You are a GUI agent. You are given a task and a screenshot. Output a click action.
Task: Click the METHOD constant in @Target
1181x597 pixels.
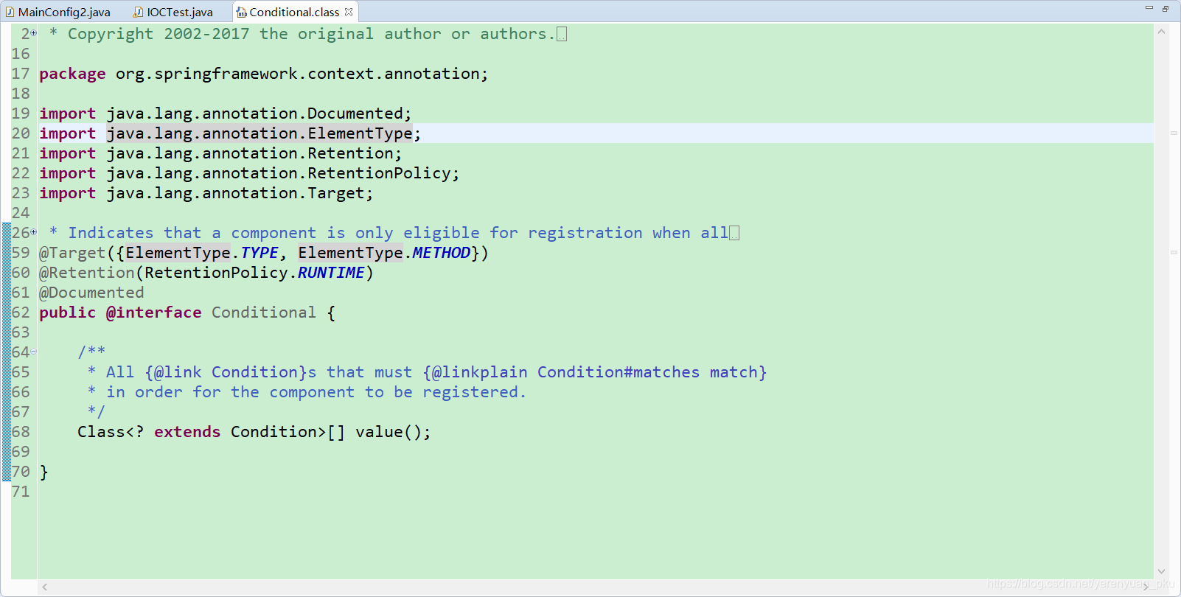[442, 253]
